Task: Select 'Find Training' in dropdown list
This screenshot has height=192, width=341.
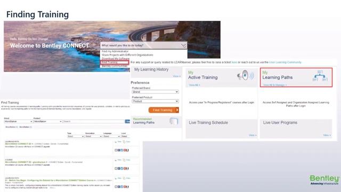Action: tap(115, 62)
